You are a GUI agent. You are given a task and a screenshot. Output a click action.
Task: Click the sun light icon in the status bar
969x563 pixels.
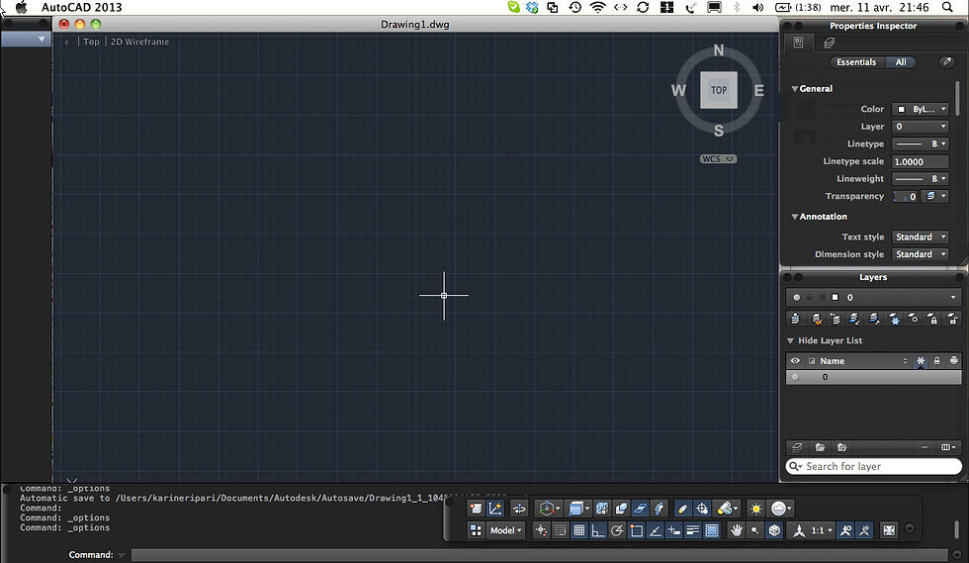pyautogui.click(x=755, y=509)
